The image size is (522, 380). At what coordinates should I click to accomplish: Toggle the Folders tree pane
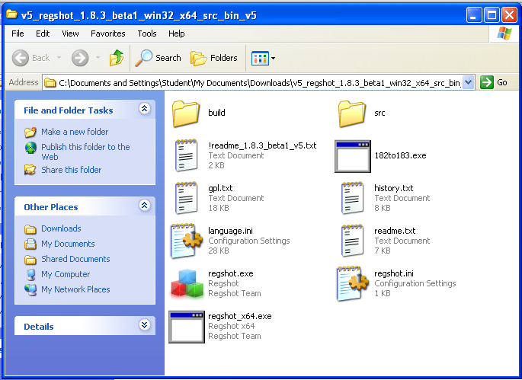pyautogui.click(x=213, y=58)
